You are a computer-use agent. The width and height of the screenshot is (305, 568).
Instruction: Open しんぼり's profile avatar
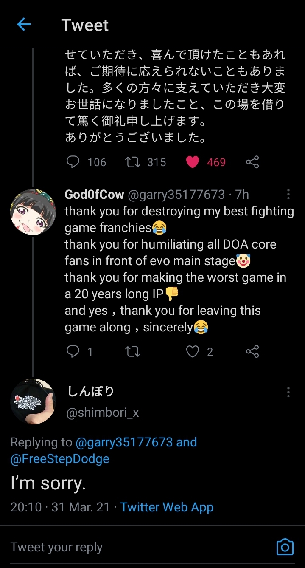pos(33,401)
